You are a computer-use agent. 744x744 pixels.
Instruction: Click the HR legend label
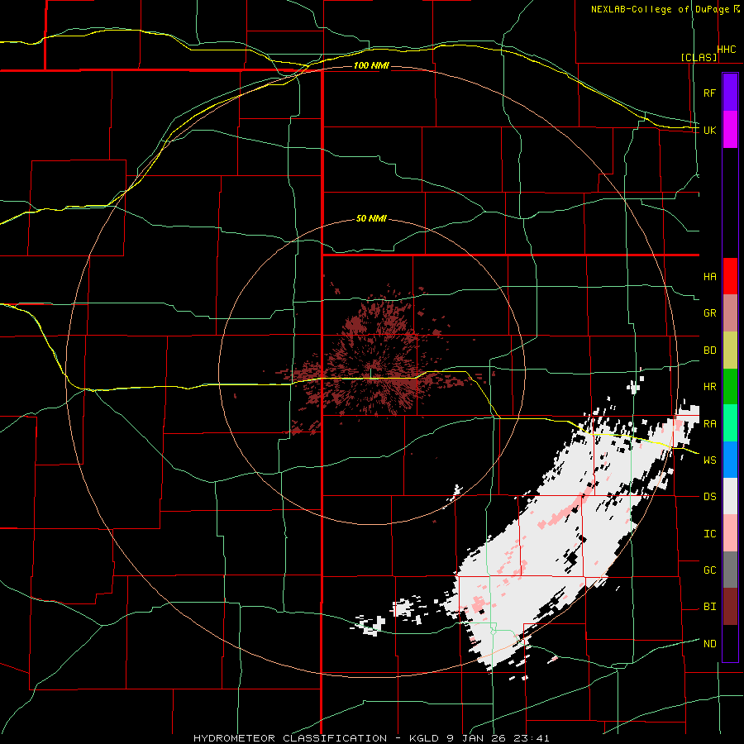pos(709,387)
